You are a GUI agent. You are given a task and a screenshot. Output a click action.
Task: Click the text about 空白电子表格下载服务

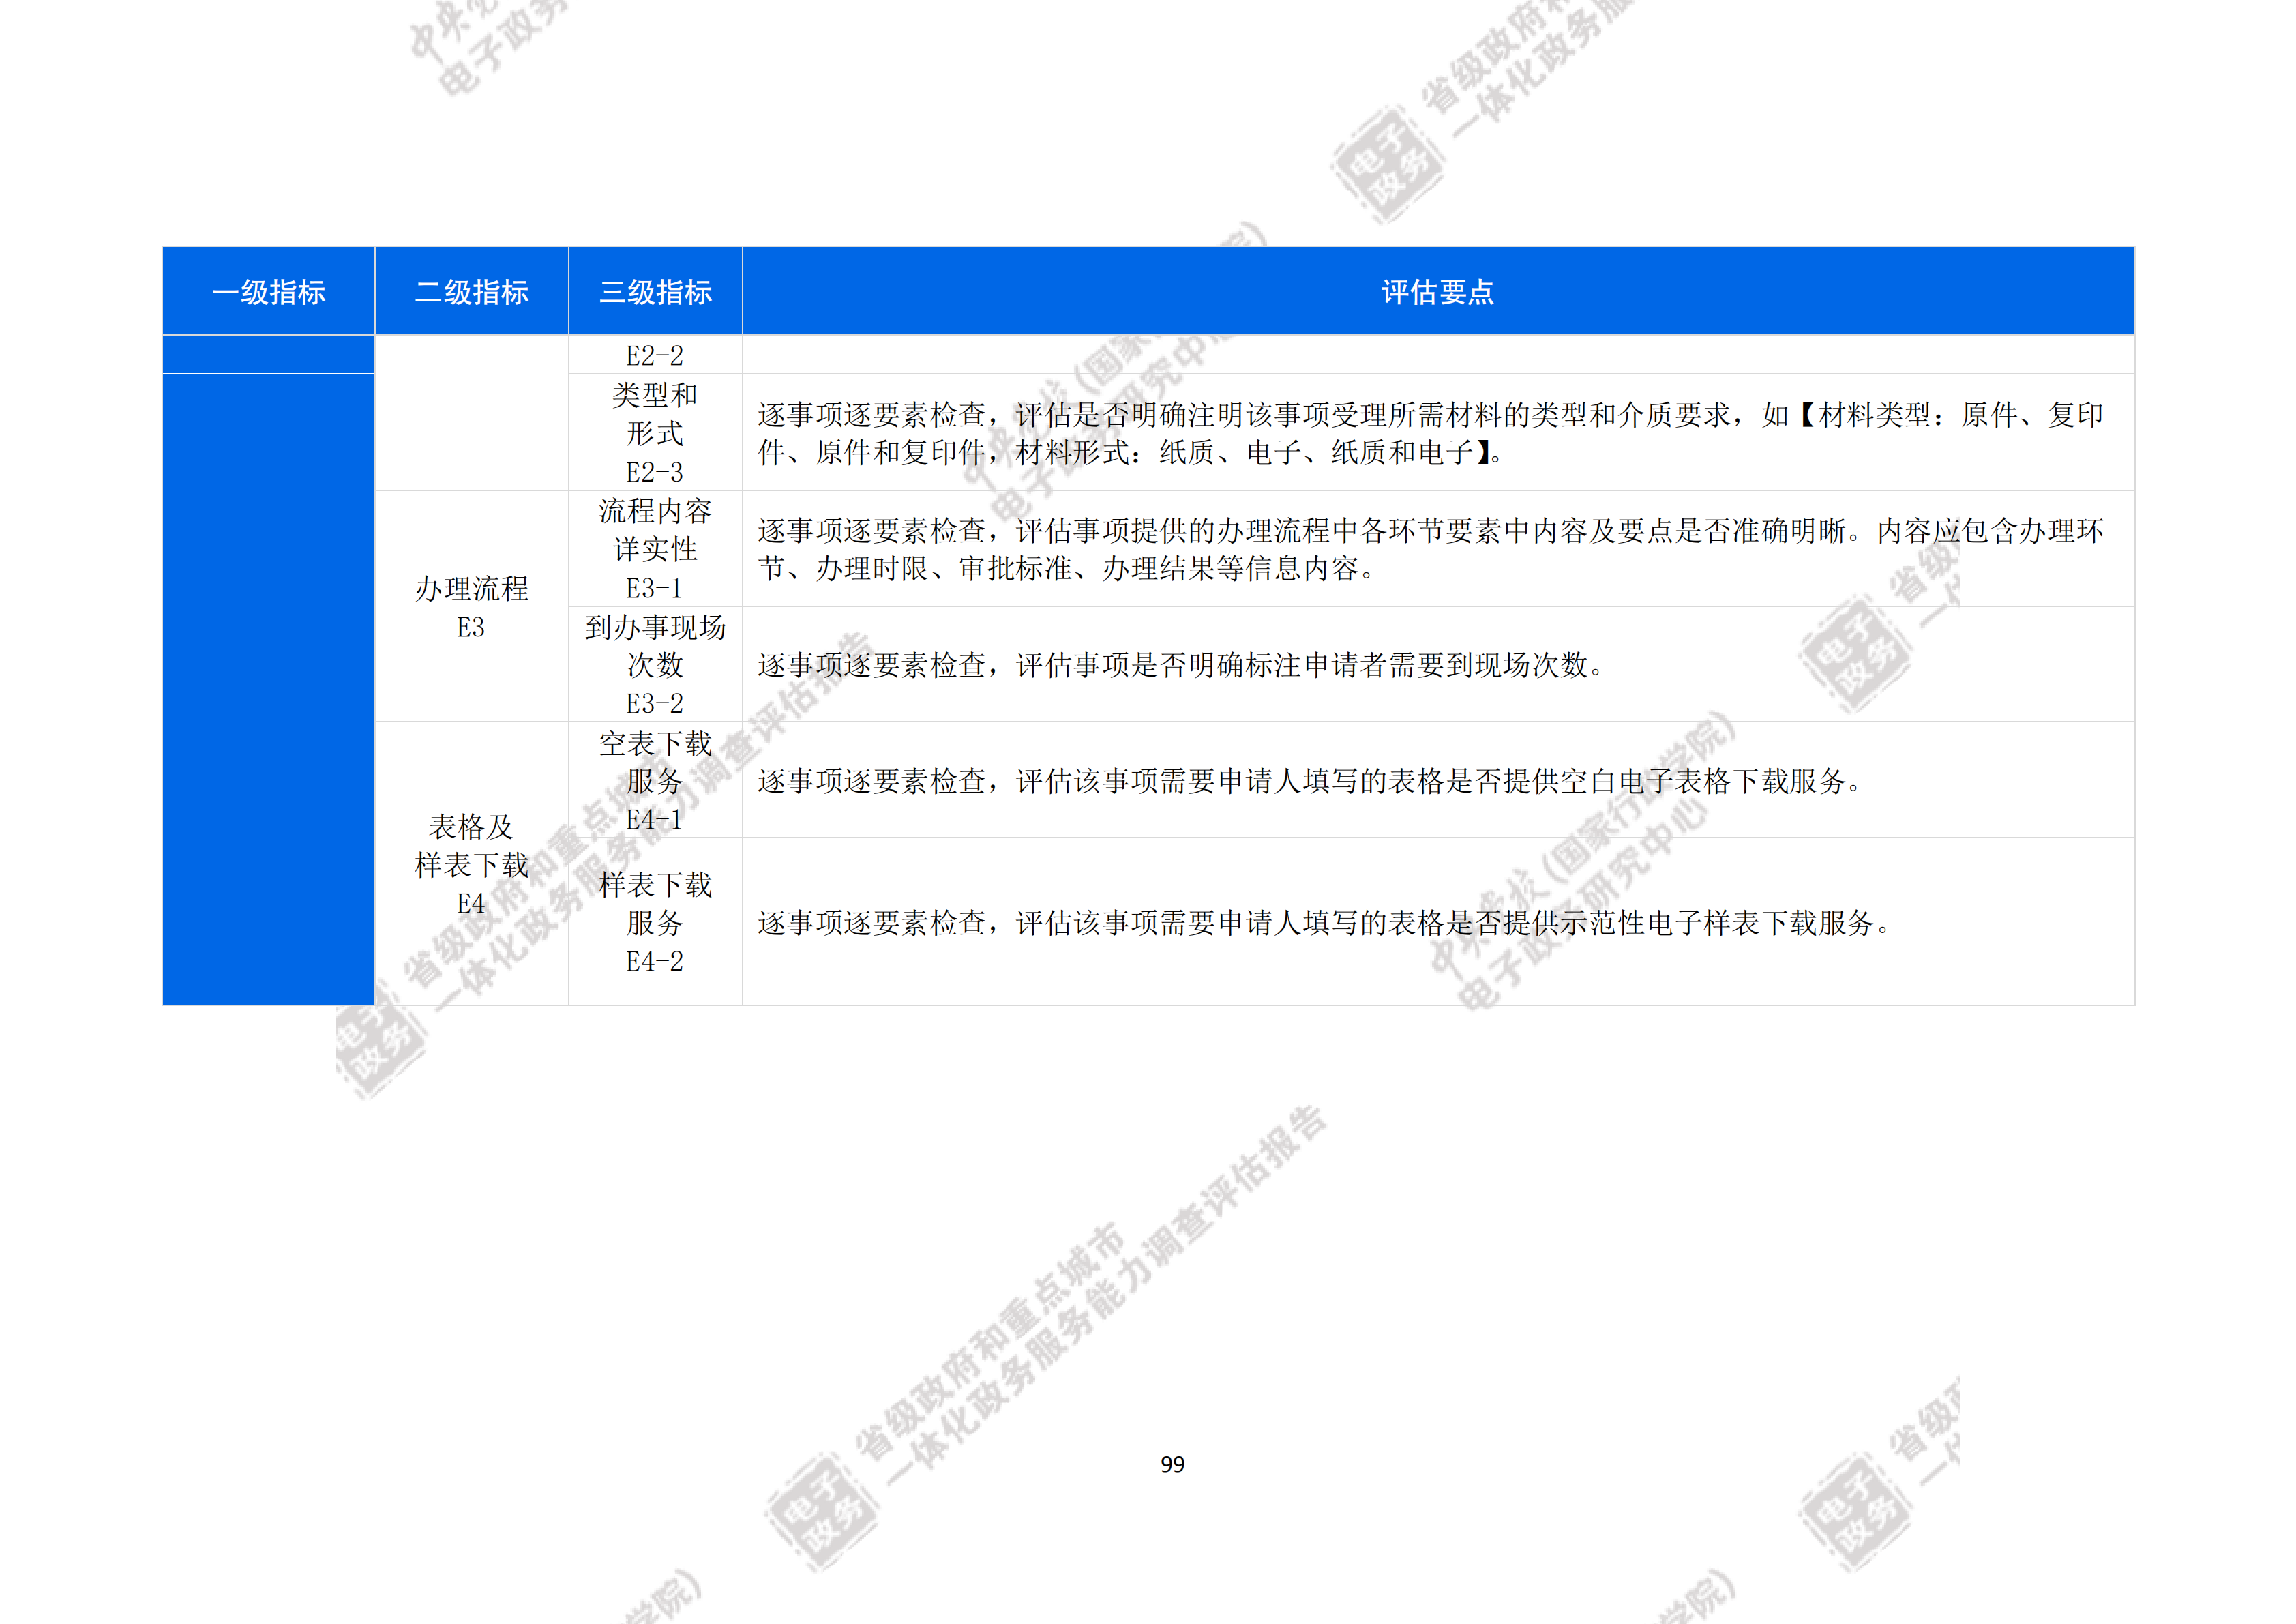point(1310,781)
